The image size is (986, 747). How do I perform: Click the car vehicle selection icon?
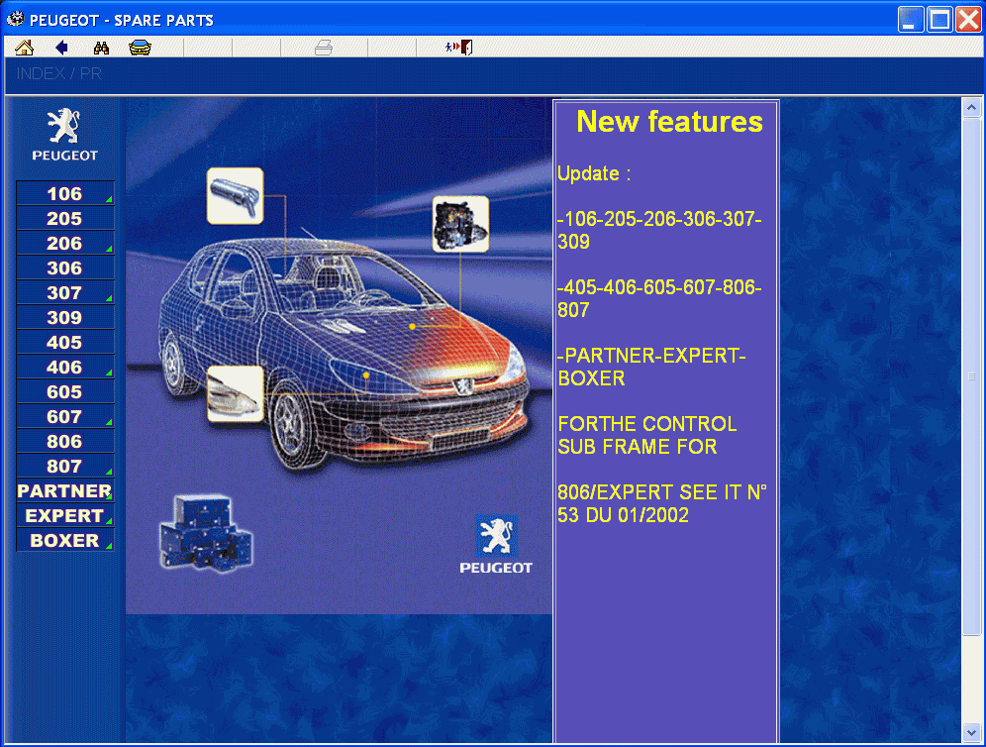[140, 48]
